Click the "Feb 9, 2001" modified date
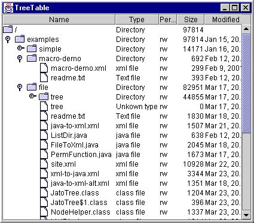The height and width of the screenshot is (223, 254). 223,68
